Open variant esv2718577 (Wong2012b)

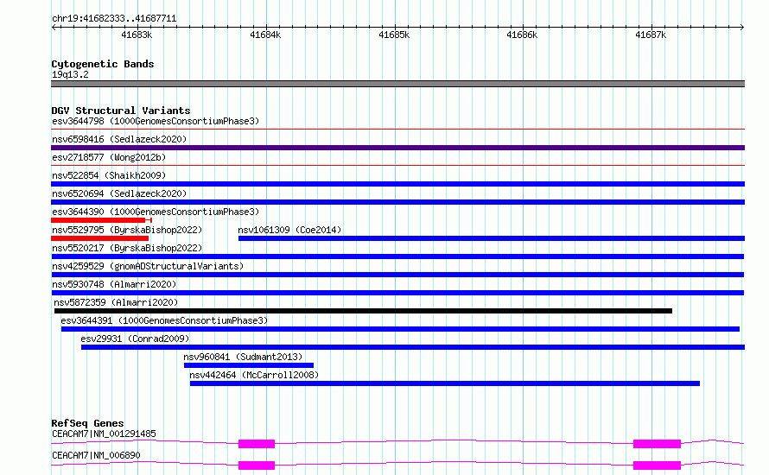[x=109, y=157]
